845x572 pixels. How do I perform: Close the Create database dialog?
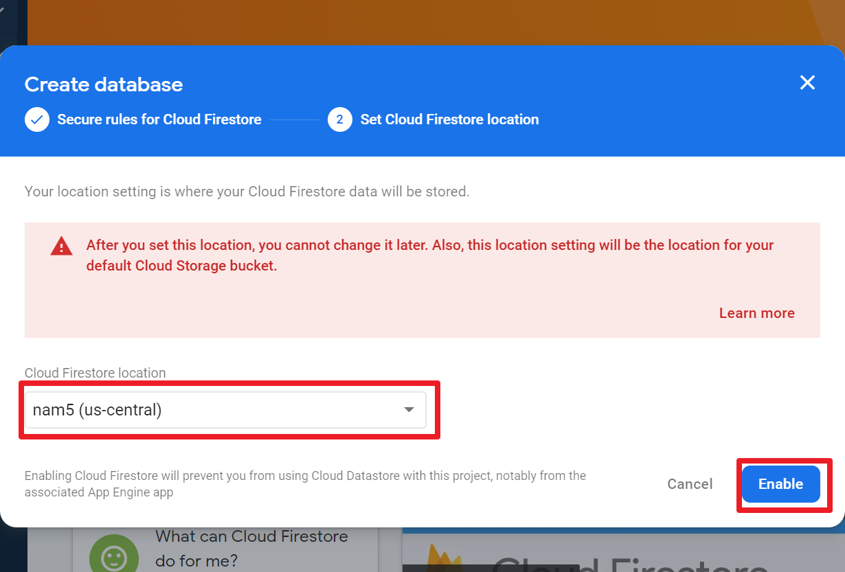pos(807,83)
